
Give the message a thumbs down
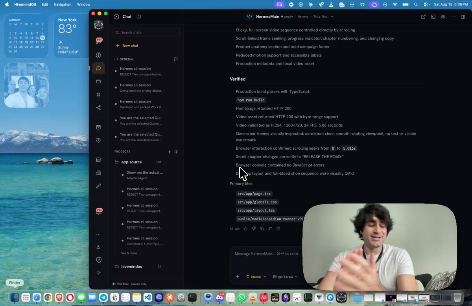(254, 228)
